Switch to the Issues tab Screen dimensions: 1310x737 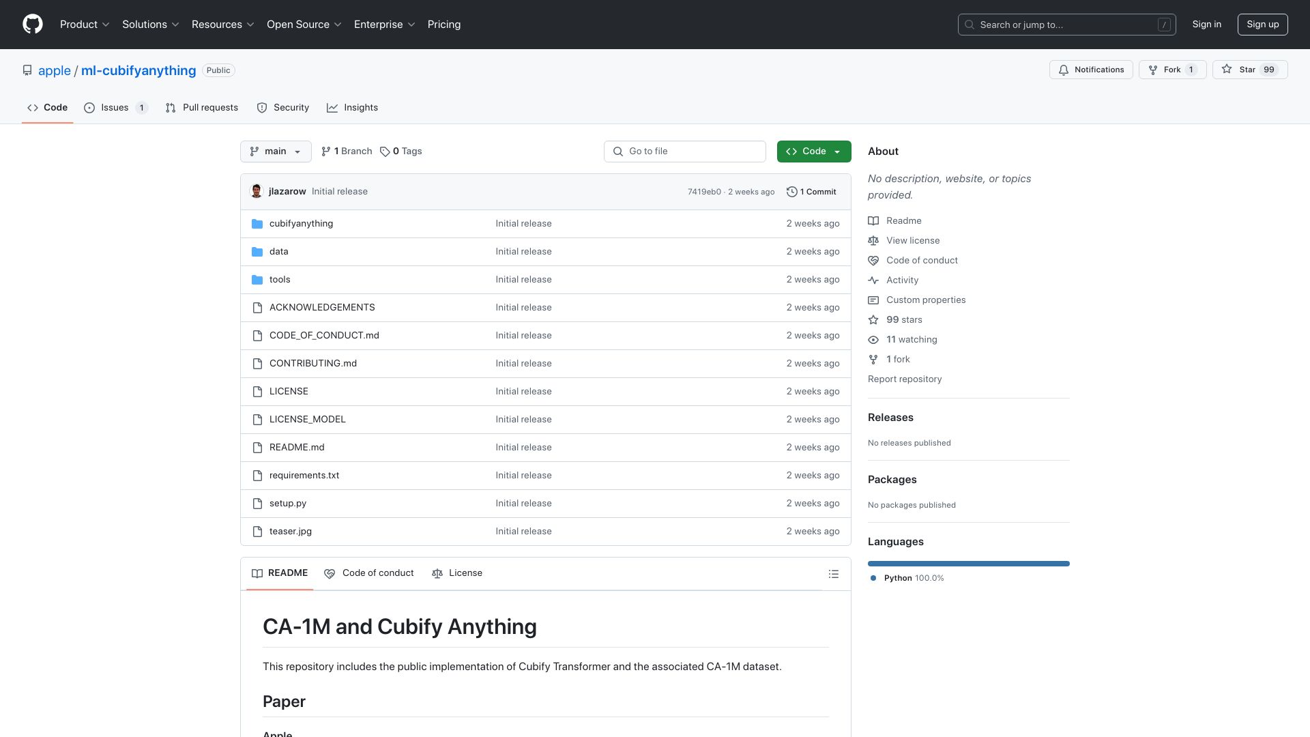pyautogui.click(x=115, y=108)
